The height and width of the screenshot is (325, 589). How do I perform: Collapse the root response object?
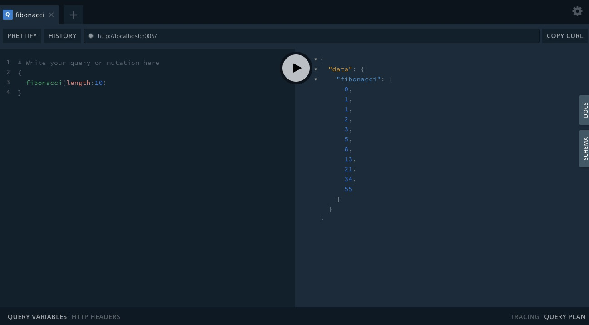316,59
